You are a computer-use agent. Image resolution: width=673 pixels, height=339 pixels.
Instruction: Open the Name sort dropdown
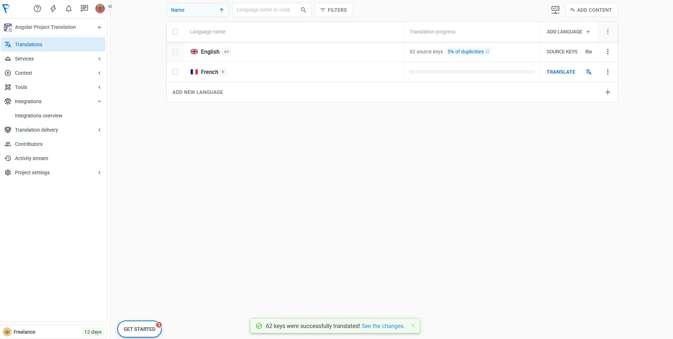pyautogui.click(x=197, y=10)
